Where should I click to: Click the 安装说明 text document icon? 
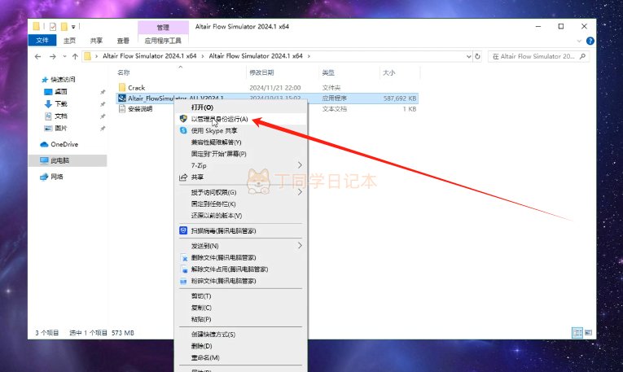[122, 108]
